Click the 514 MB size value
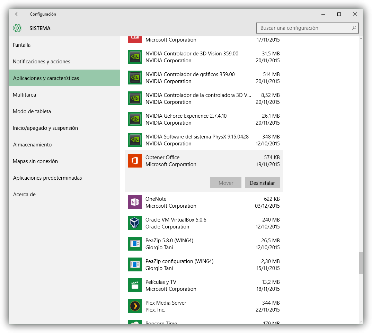372x333 pixels. tap(271, 74)
